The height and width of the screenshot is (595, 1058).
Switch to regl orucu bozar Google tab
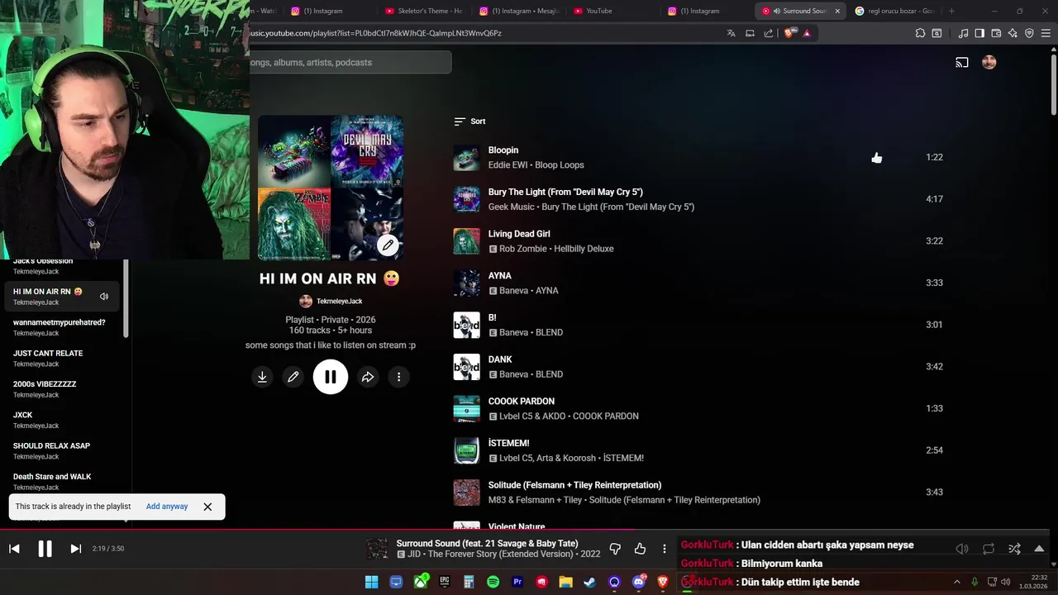tap(895, 11)
